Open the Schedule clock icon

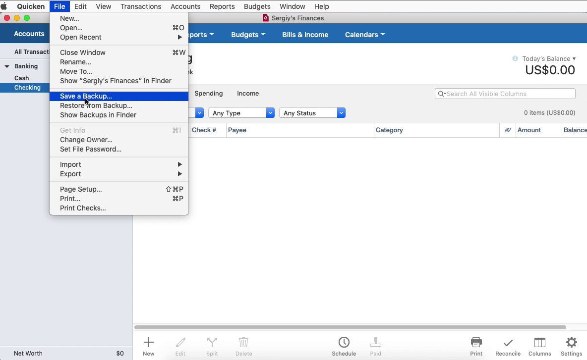344,343
